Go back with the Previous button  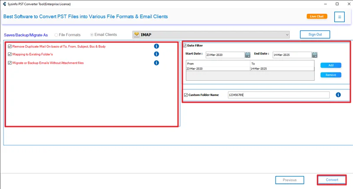pos(289,180)
